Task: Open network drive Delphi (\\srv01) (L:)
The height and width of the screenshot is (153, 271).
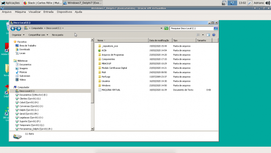Action: [29, 110]
